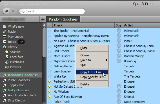Sort by the Artist column header
160x104 pixels.
pos(141,25)
